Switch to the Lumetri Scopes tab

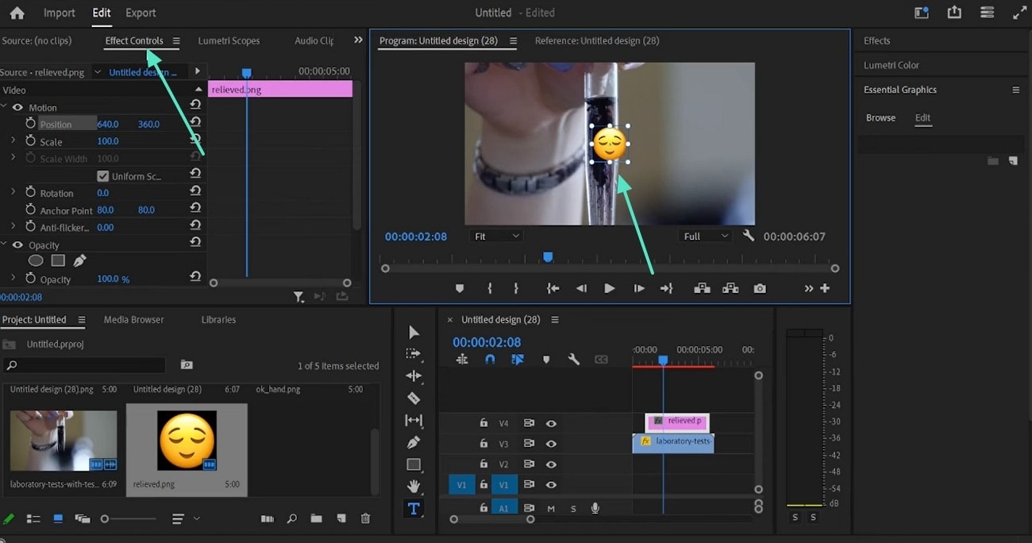tap(228, 40)
